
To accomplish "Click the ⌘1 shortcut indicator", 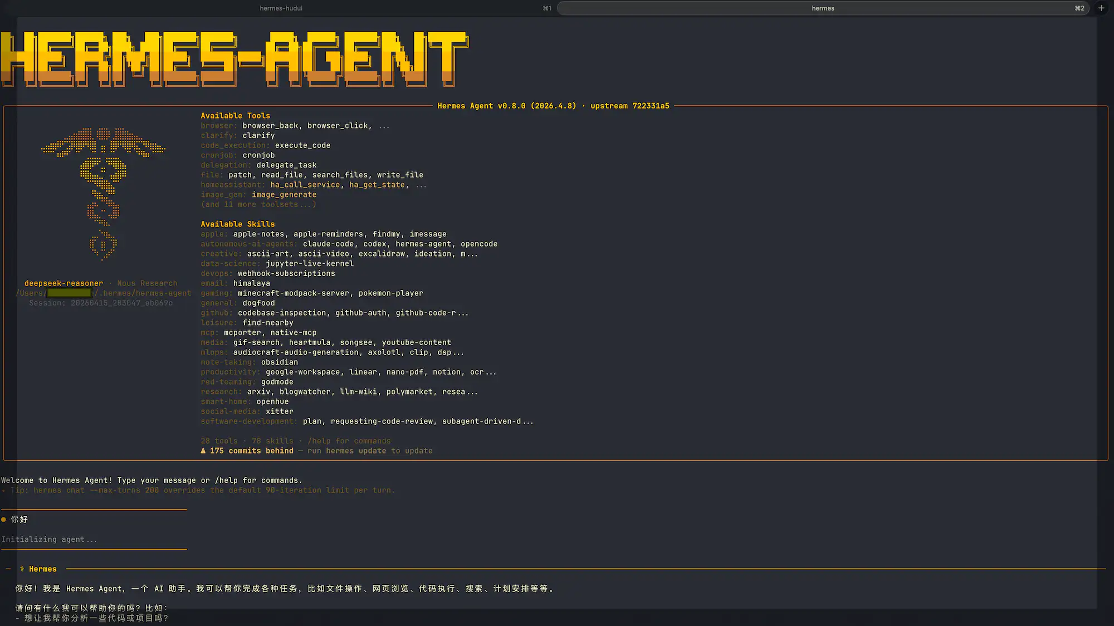I will pyautogui.click(x=547, y=8).
